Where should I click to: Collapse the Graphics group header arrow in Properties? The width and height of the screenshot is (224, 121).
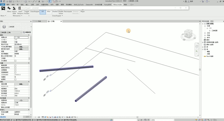click(x=29, y=35)
